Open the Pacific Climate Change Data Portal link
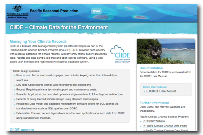This screenshot has width=203, height=135. (x=166, y=126)
